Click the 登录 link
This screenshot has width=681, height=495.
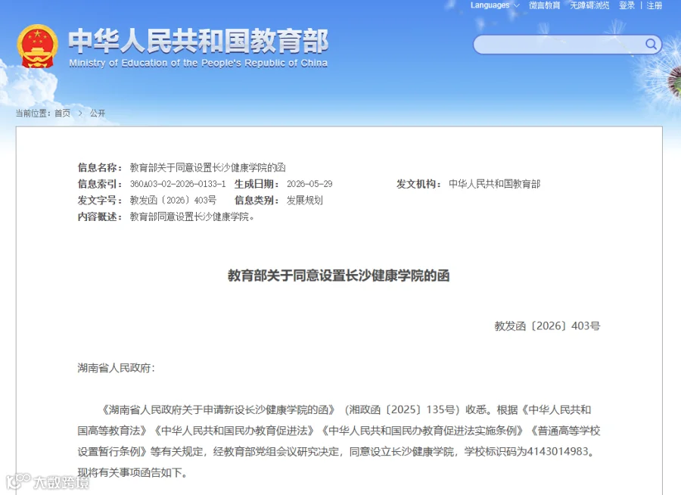[x=627, y=5]
